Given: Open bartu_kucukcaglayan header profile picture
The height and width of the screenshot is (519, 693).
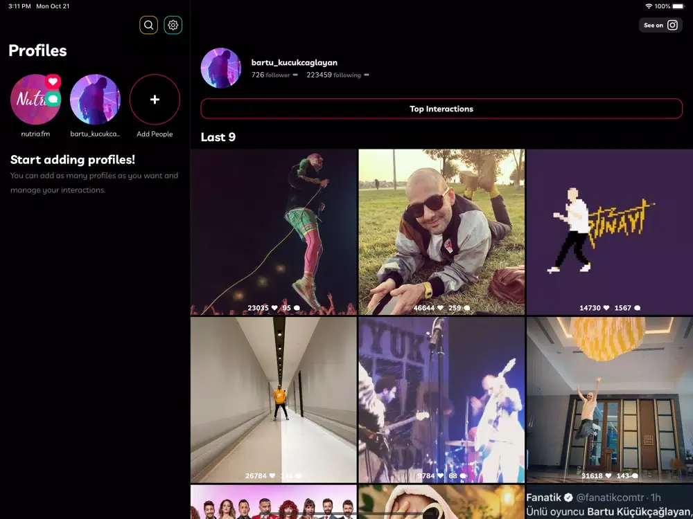Looking at the screenshot, I should [221, 68].
